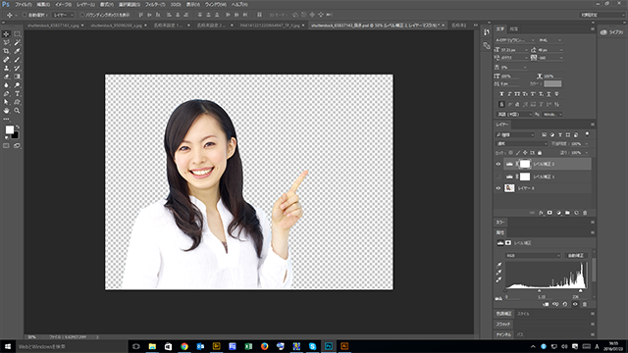The width and height of the screenshot is (628, 353).
Task: Select the Crop tool
Action: pyautogui.click(x=6, y=51)
